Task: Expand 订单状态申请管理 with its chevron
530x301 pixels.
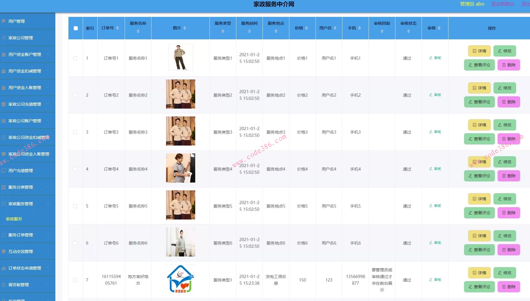Action: pyautogui.click(x=48, y=268)
